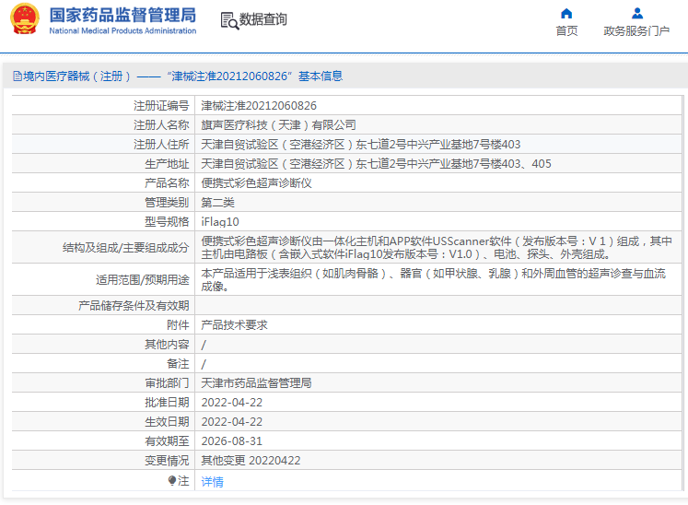Click effective date value in 生效日期 row
688x505 pixels.
232,421
